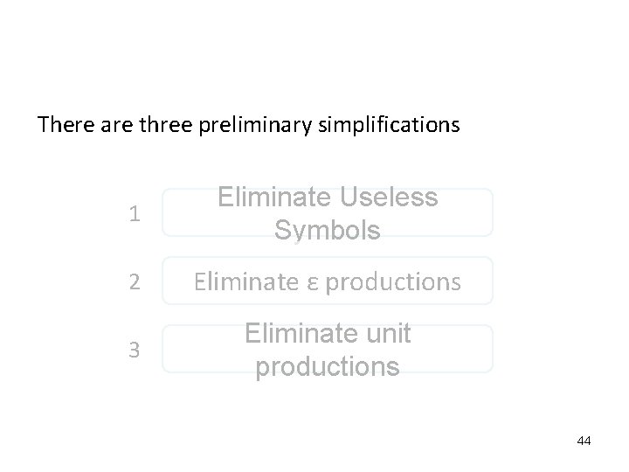
Task: Click the slide page number 44
Action: 584,441
